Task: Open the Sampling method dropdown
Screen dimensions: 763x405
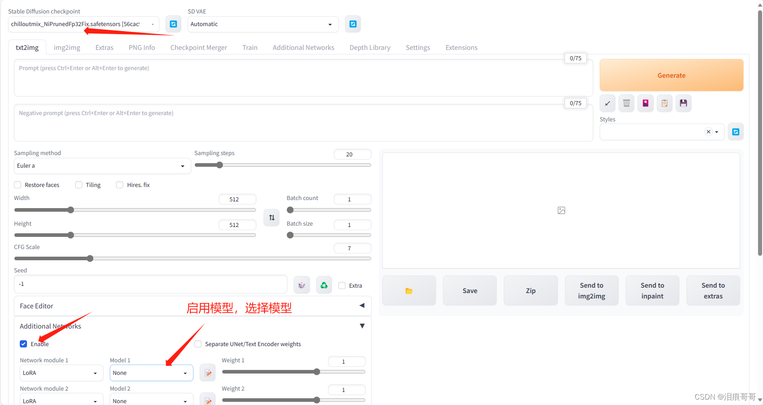Action: [102, 166]
